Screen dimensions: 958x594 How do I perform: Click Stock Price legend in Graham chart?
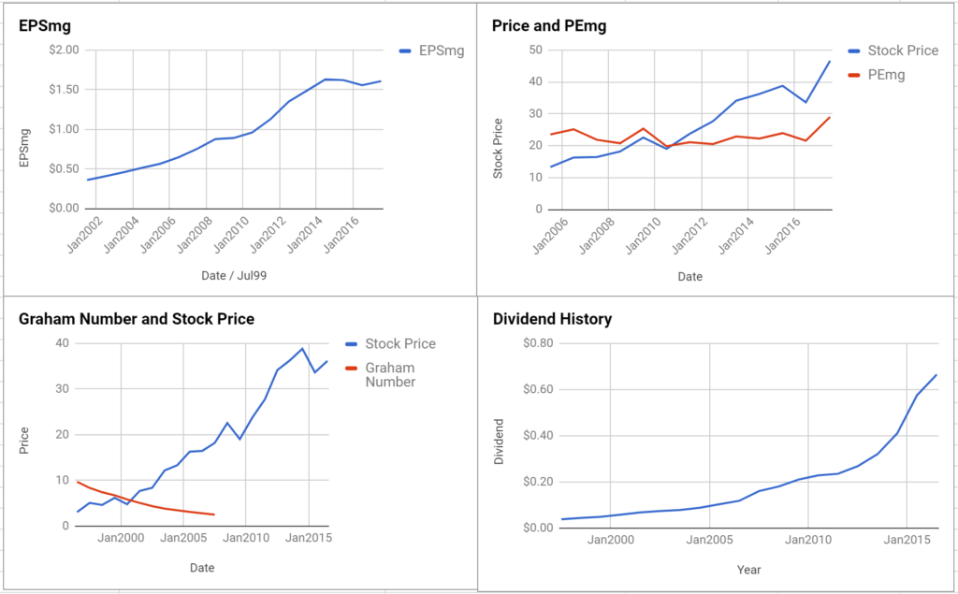point(400,343)
